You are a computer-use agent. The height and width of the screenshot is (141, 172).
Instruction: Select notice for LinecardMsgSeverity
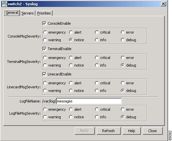71,91
